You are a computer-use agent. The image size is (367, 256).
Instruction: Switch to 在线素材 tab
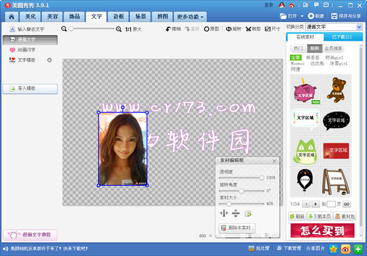point(305,37)
